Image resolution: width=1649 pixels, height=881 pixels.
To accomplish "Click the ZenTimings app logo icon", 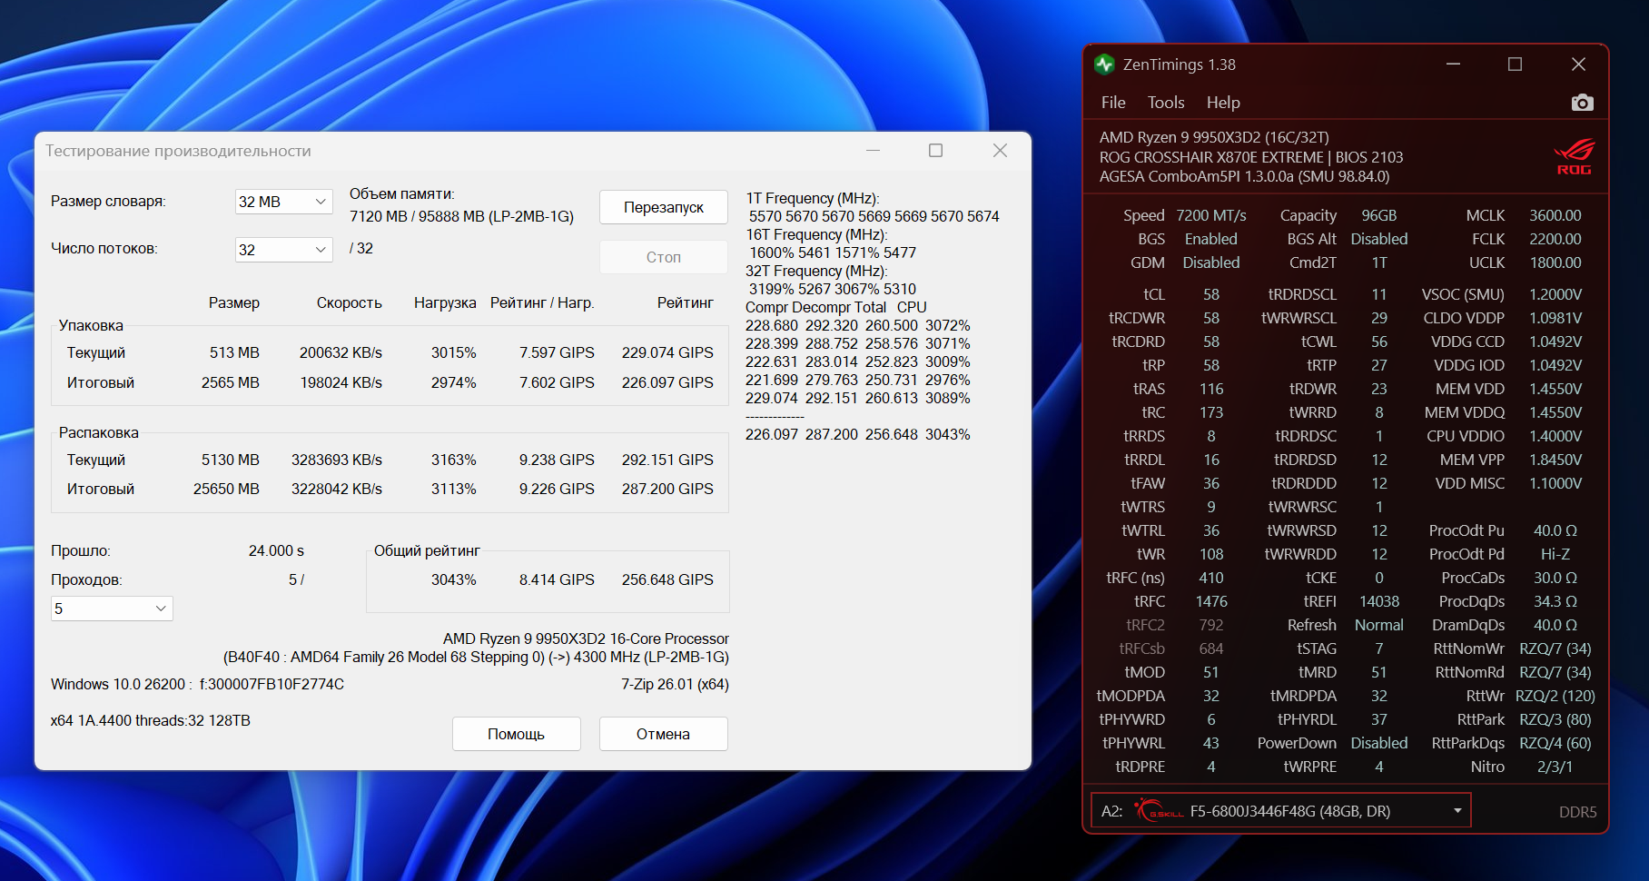I will [x=1104, y=64].
